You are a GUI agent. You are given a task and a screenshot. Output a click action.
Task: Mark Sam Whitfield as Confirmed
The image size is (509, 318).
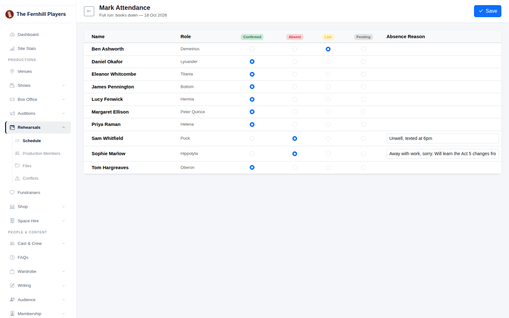(252, 139)
